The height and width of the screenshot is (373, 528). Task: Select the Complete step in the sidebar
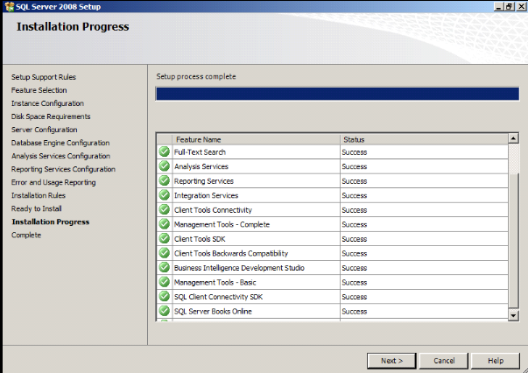click(x=26, y=235)
